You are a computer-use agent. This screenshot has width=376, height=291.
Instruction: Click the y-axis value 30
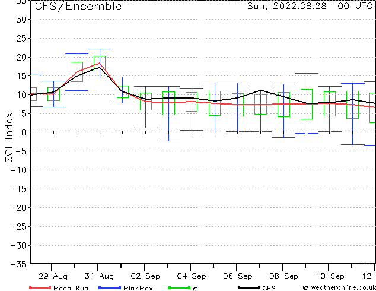21,20
